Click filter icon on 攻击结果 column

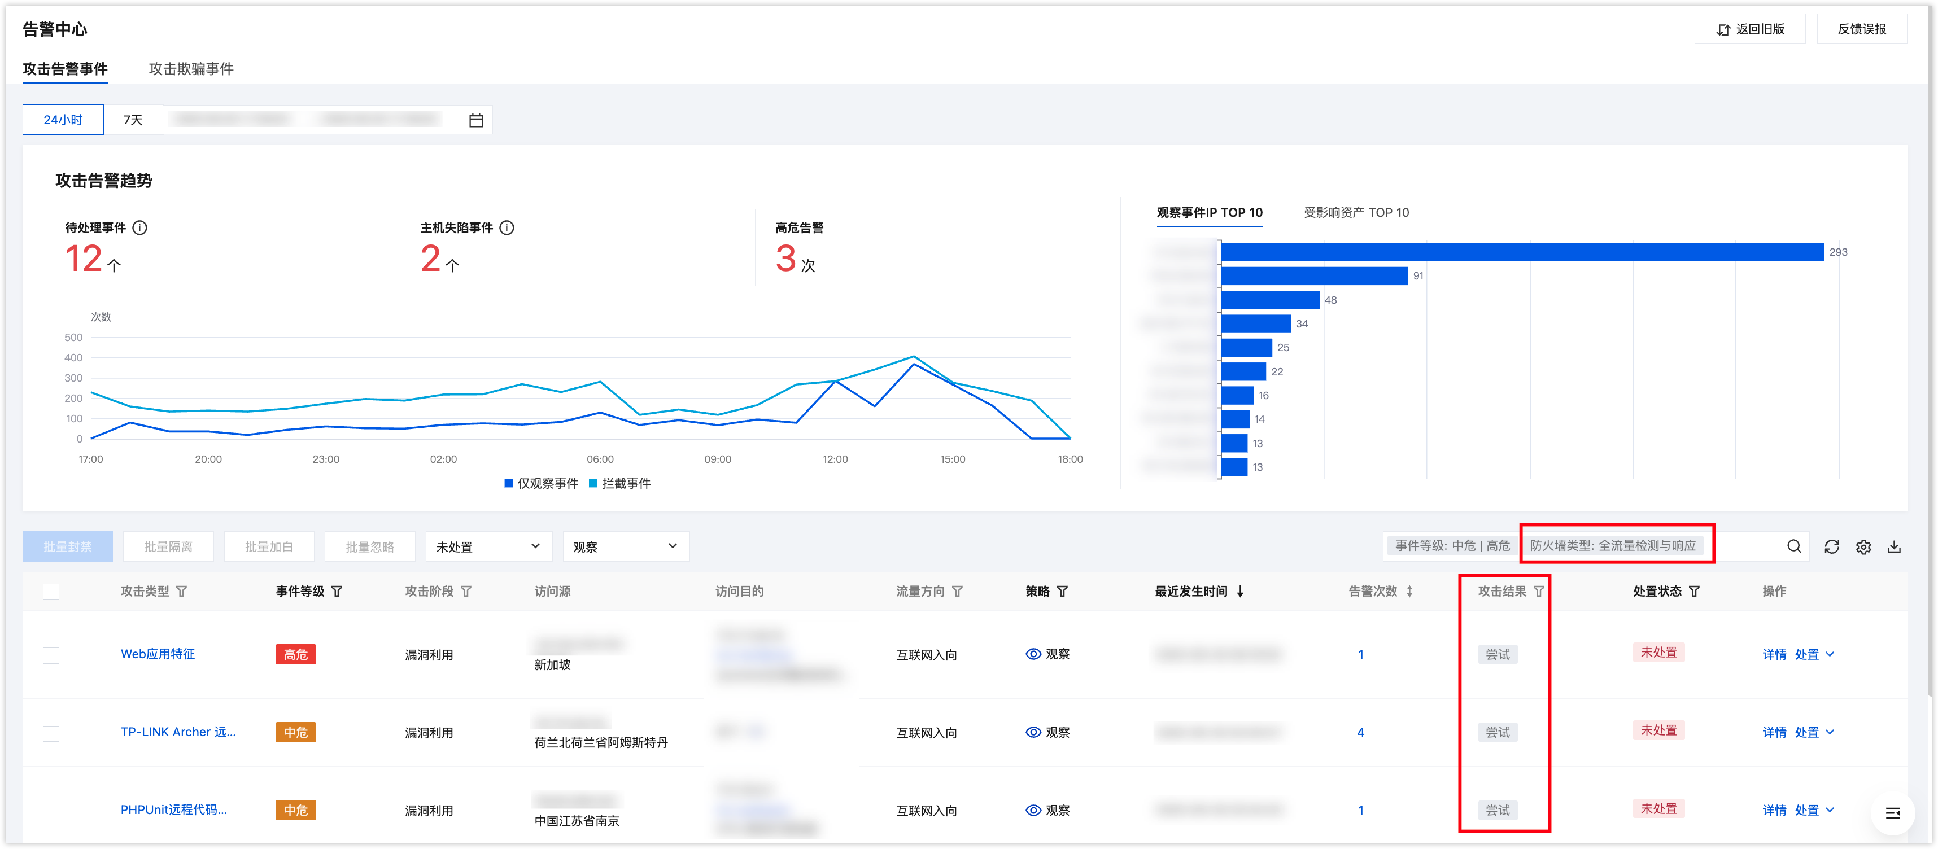point(1539,592)
